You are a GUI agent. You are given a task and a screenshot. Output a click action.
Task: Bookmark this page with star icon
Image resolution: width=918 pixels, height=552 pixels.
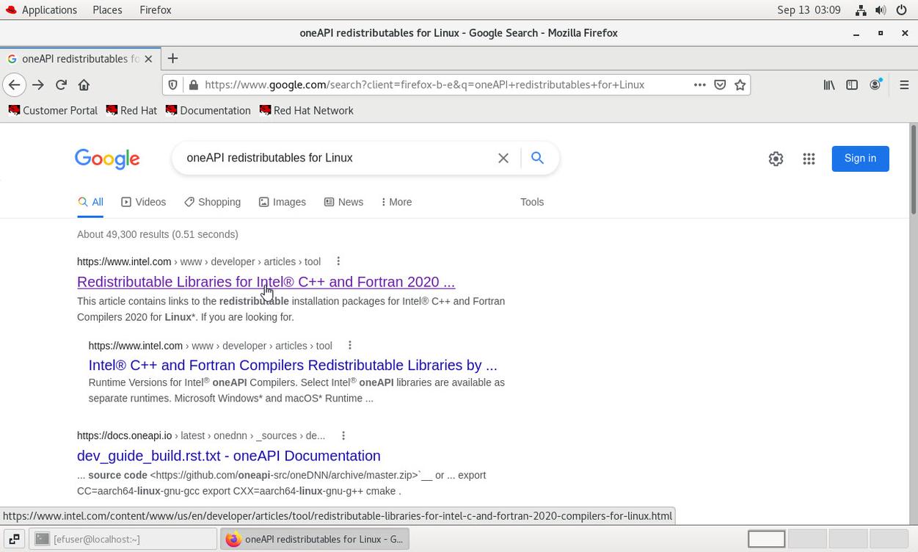(740, 84)
